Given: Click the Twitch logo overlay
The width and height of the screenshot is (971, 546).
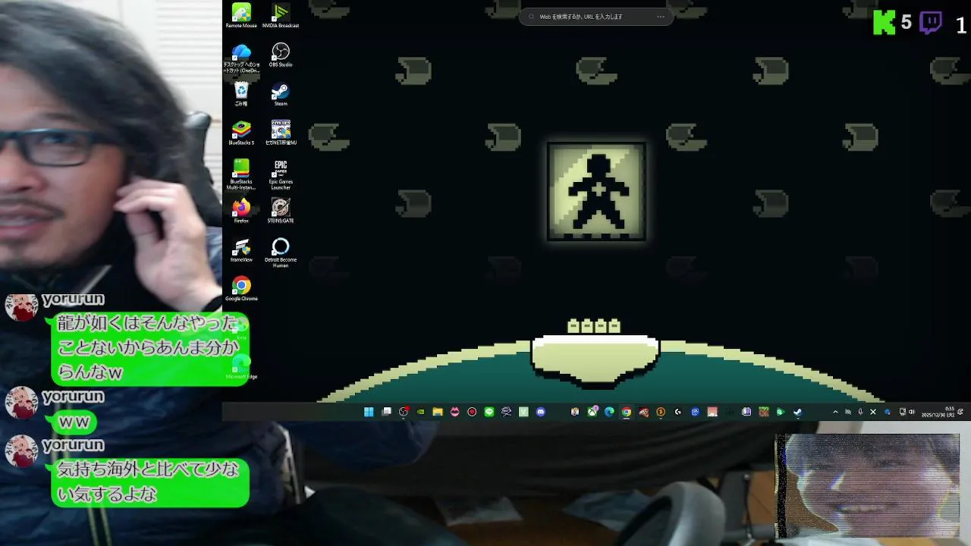Looking at the screenshot, I should [931, 23].
